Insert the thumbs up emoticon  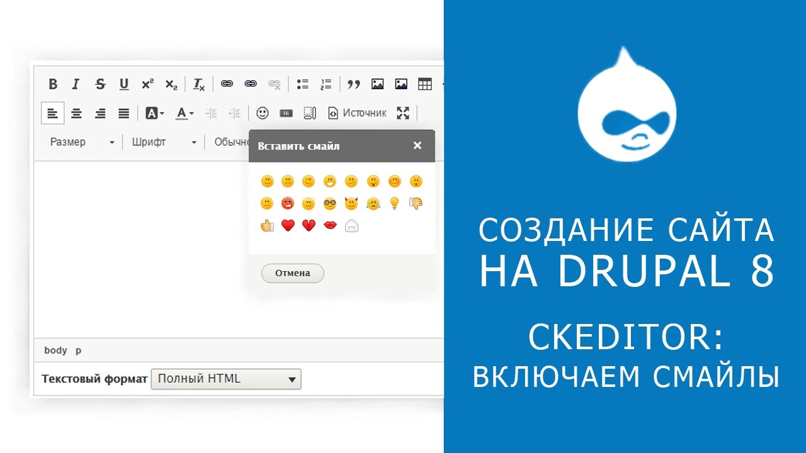click(268, 225)
